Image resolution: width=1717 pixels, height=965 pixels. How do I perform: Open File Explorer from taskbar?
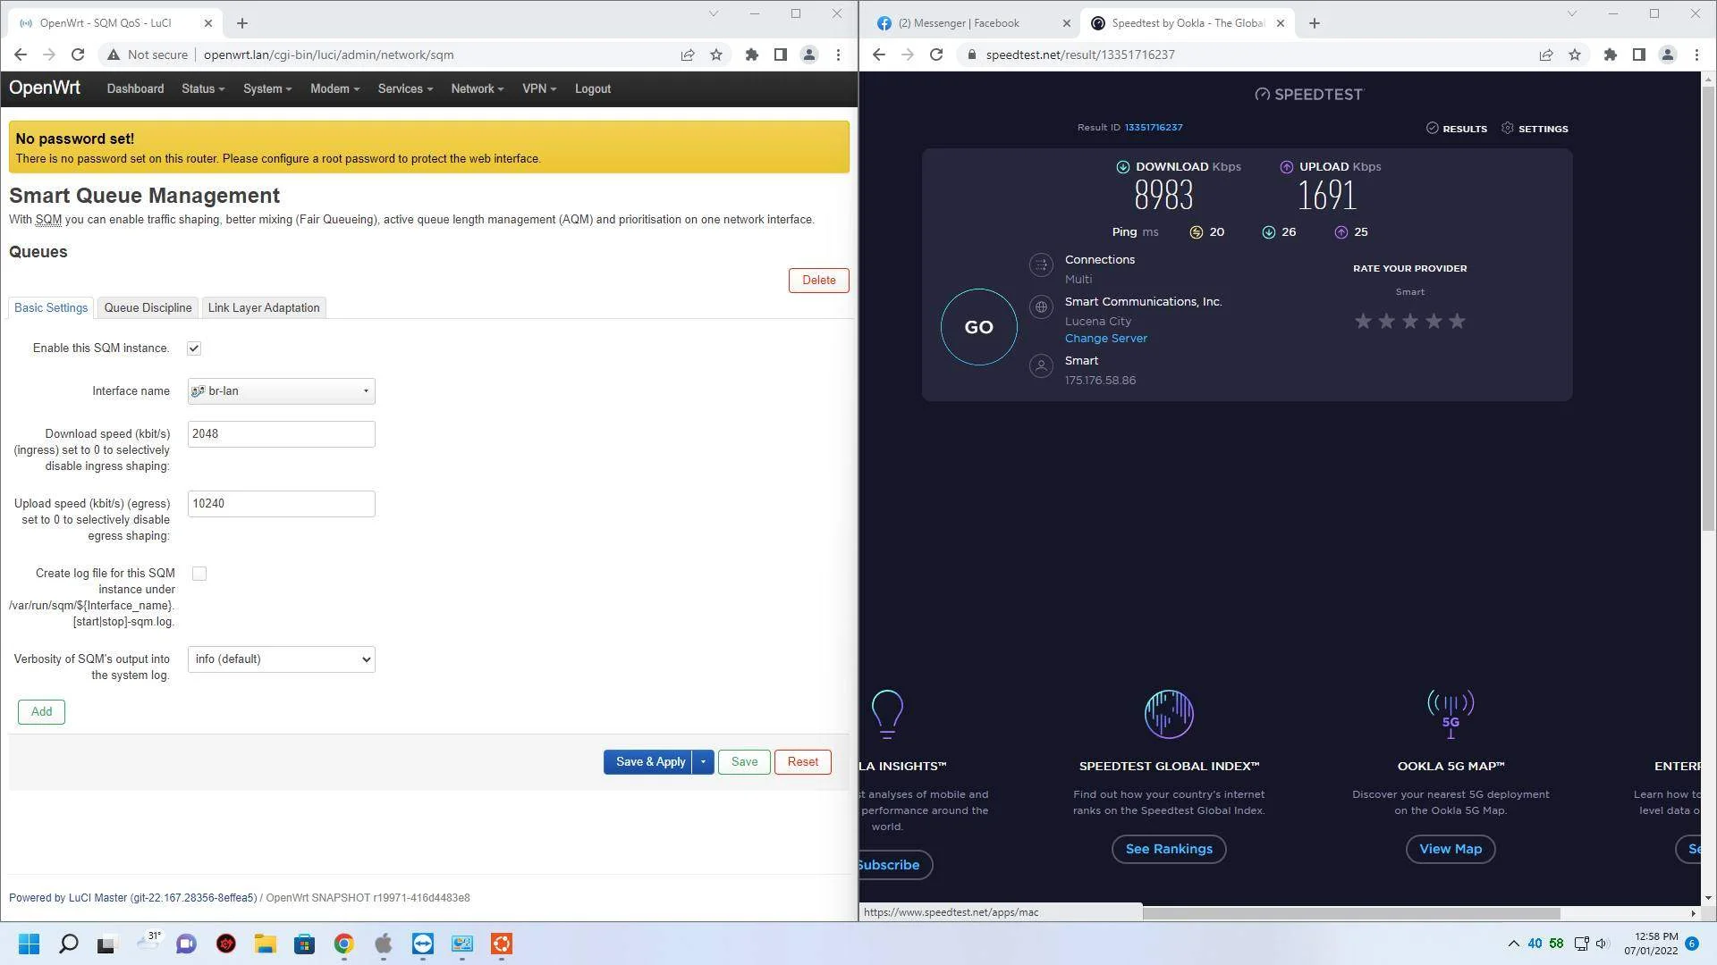click(x=265, y=944)
